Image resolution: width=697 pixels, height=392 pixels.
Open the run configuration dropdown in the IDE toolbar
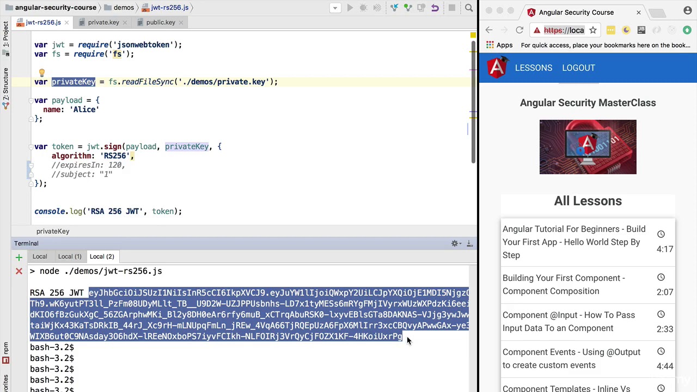[x=335, y=8]
